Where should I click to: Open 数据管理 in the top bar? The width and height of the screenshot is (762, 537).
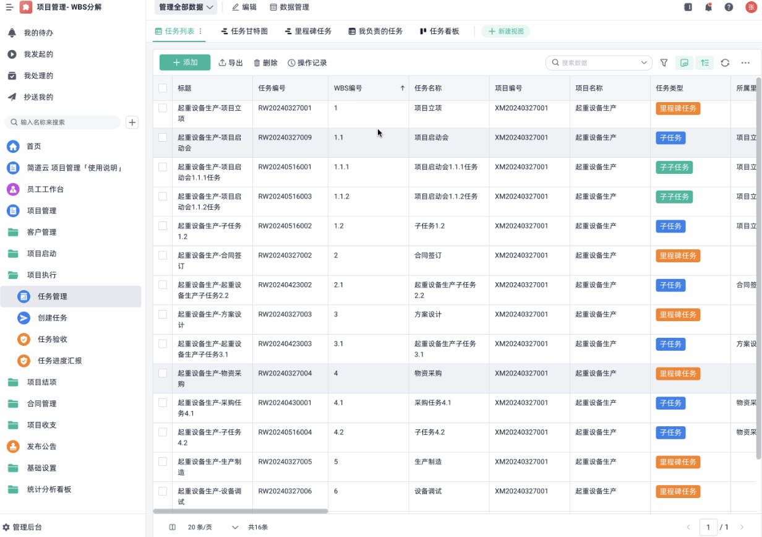tap(289, 7)
